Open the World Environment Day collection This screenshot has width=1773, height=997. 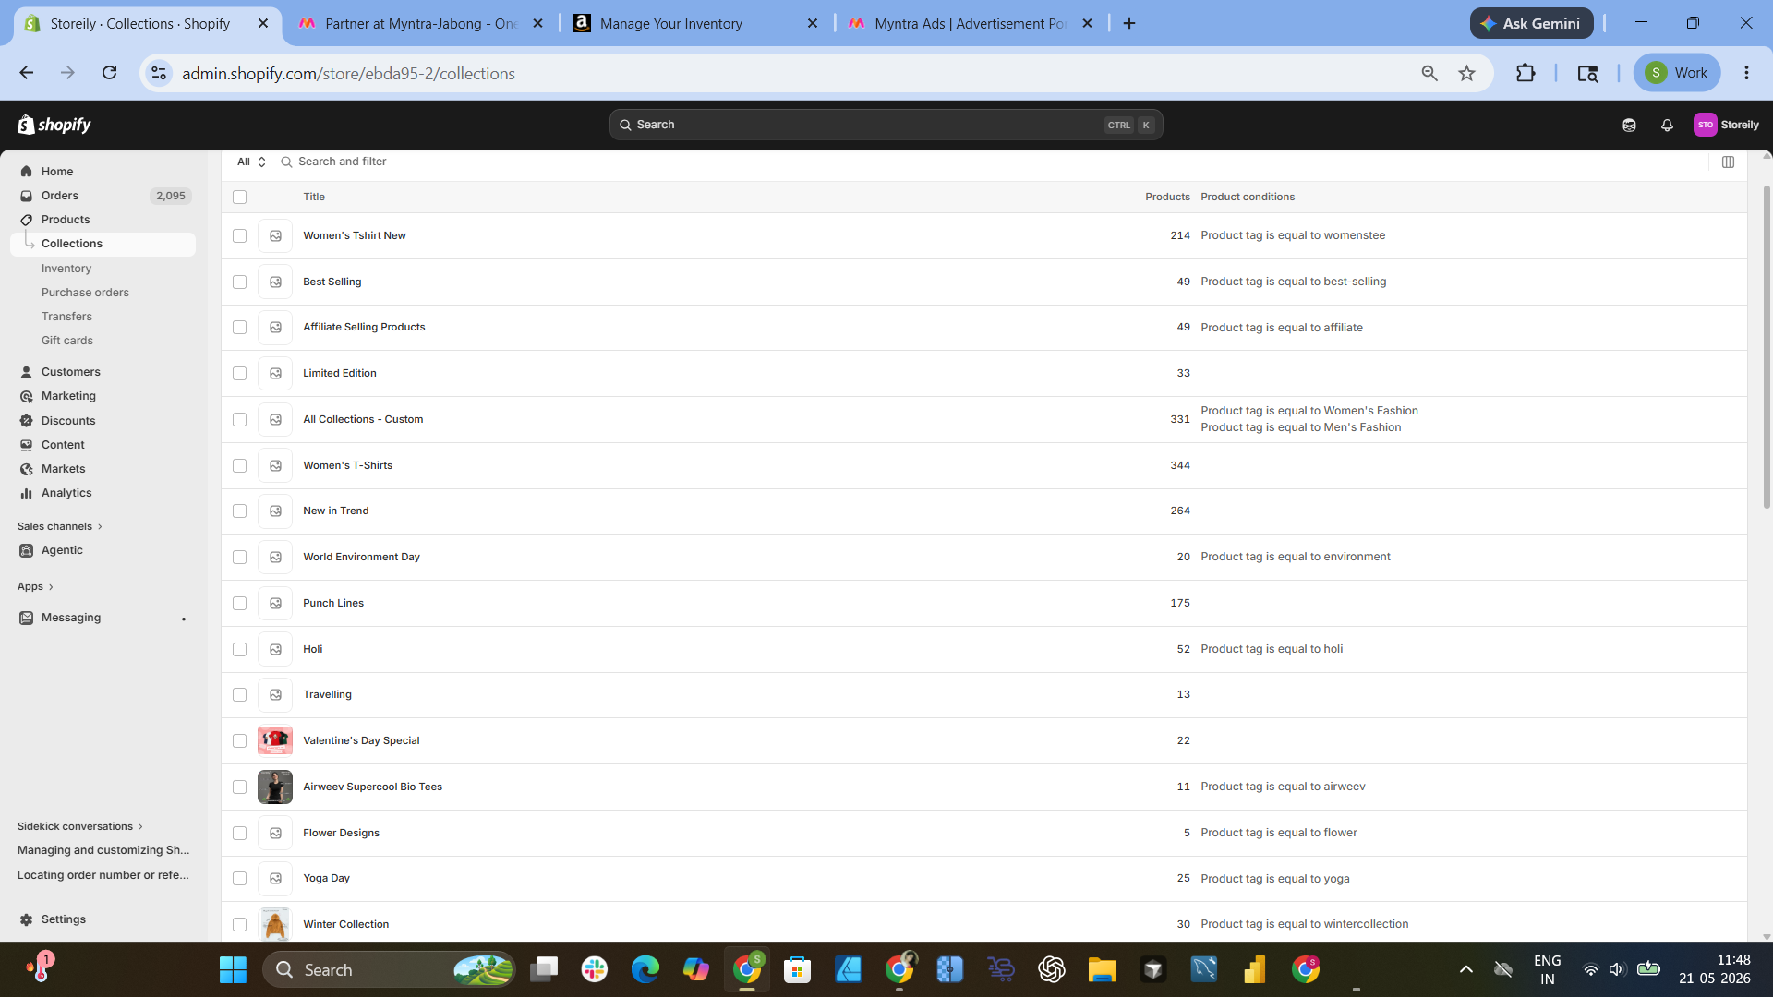click(x=361, y=557)
